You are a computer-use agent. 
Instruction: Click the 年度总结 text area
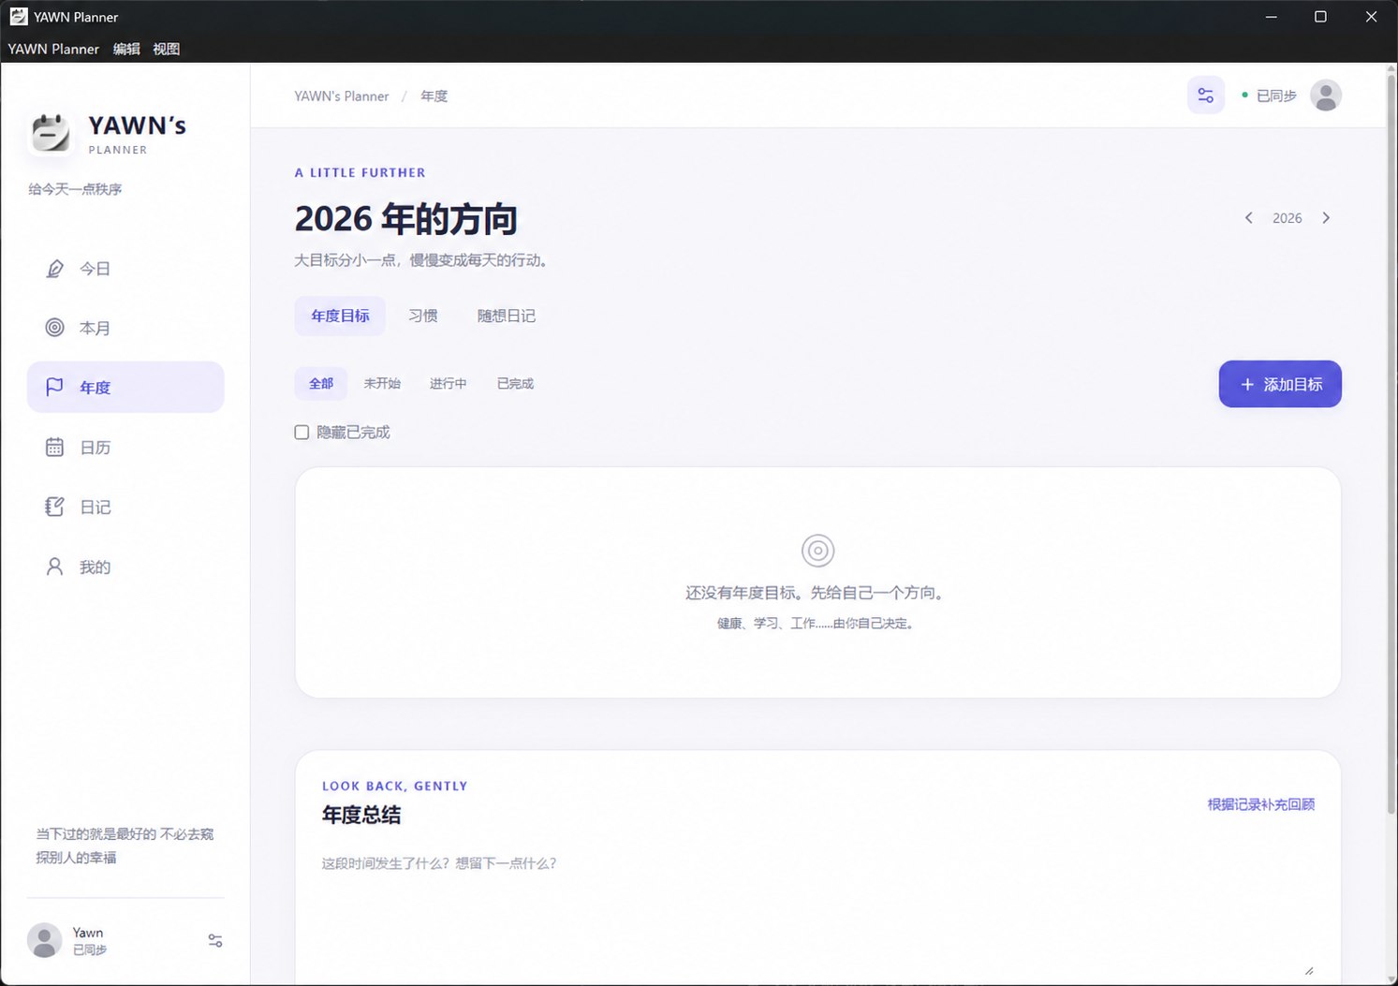click(x=817, y=912)
